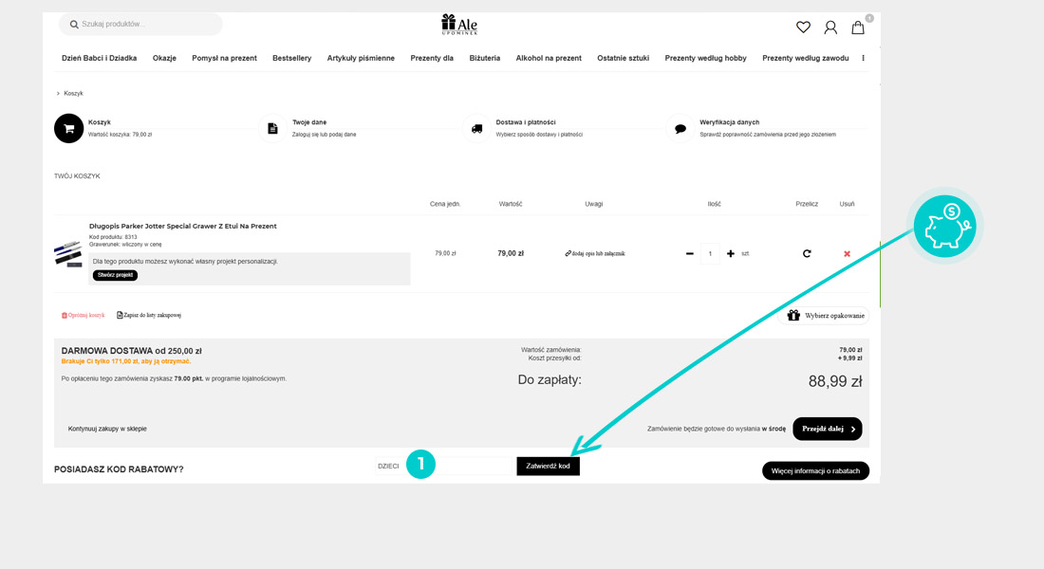Open the user account icon

[x=830, y=28]
